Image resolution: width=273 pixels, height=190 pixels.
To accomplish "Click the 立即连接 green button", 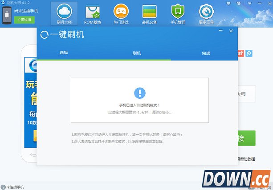I will point(24,20).
